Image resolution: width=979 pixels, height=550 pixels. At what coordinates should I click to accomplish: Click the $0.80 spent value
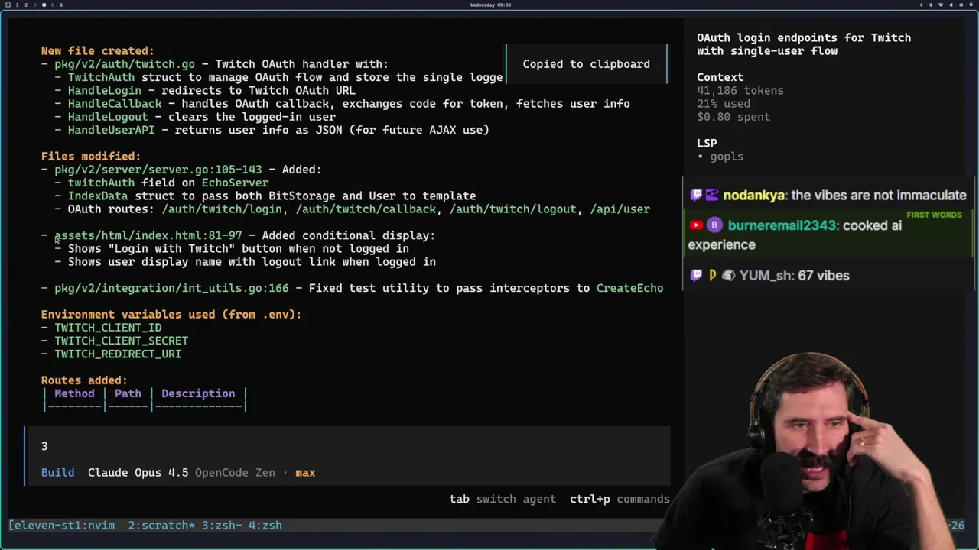pos(733,117)
